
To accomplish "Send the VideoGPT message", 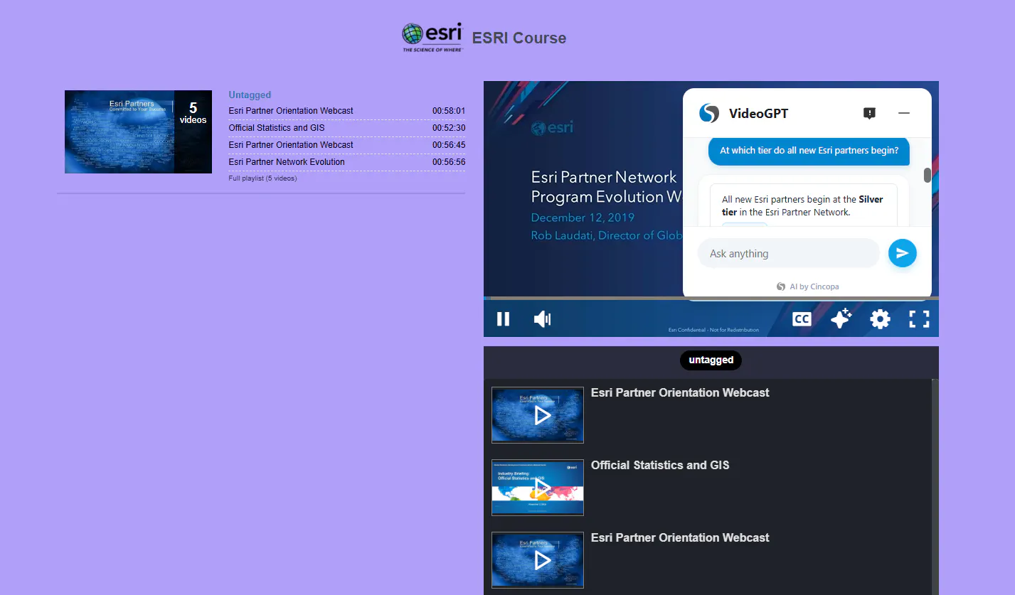I will tap(902, 253).
